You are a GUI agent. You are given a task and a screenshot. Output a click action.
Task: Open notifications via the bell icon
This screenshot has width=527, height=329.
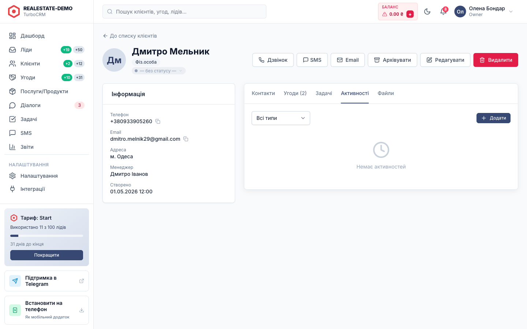(x=443, y=12)
